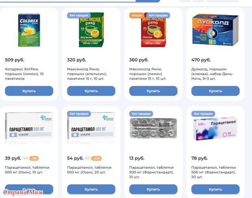Buy Coldrex HotRem for 509 rub
The image size is (252, 198).
(x=29, y=91)
